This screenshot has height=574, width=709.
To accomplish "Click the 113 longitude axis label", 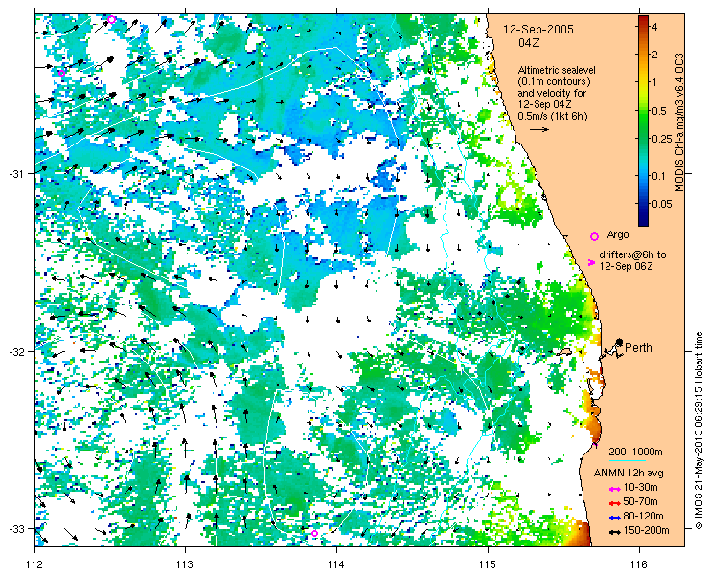I will 185,564.
